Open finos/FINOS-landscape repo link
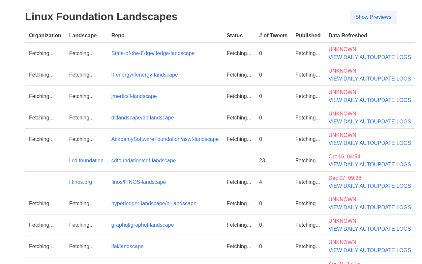422x264 pixels. pyautogui.click(x=138, y=182)
